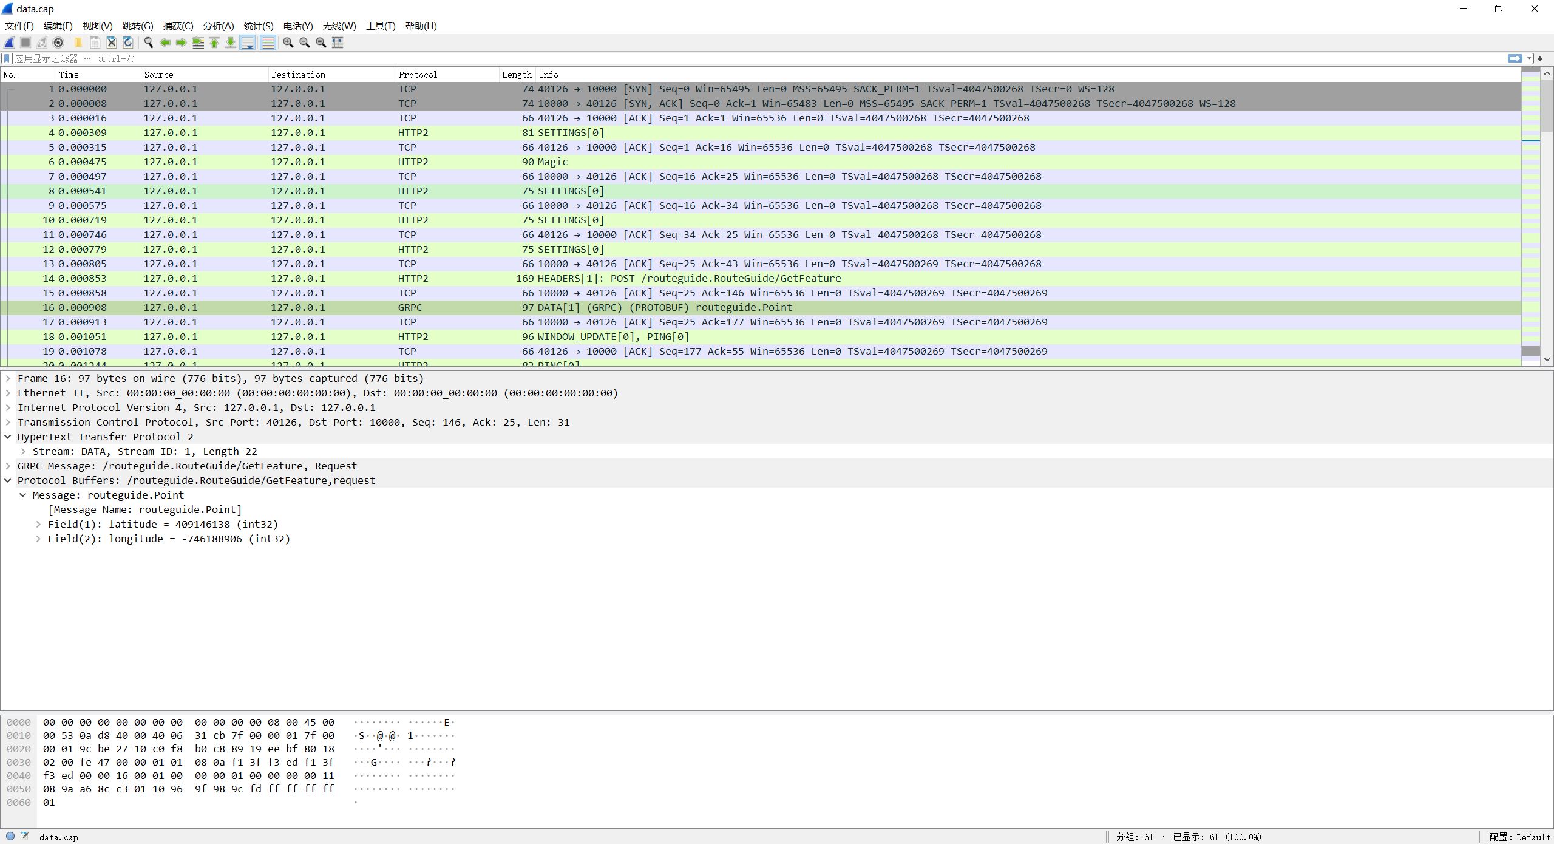Click the filter bookmark icon
The image size is (1554, 844).
click(x=7, y=59)
